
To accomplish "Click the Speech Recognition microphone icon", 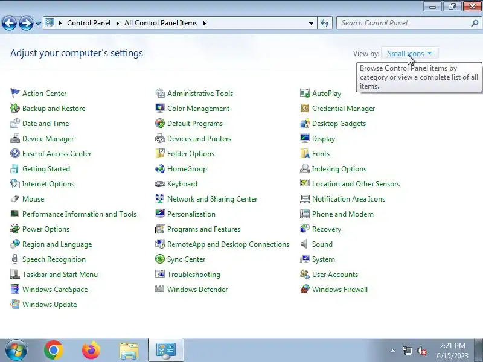I will point(14,259).
